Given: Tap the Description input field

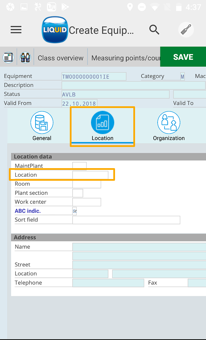Looking at the screenshot, I should (133, 85).
